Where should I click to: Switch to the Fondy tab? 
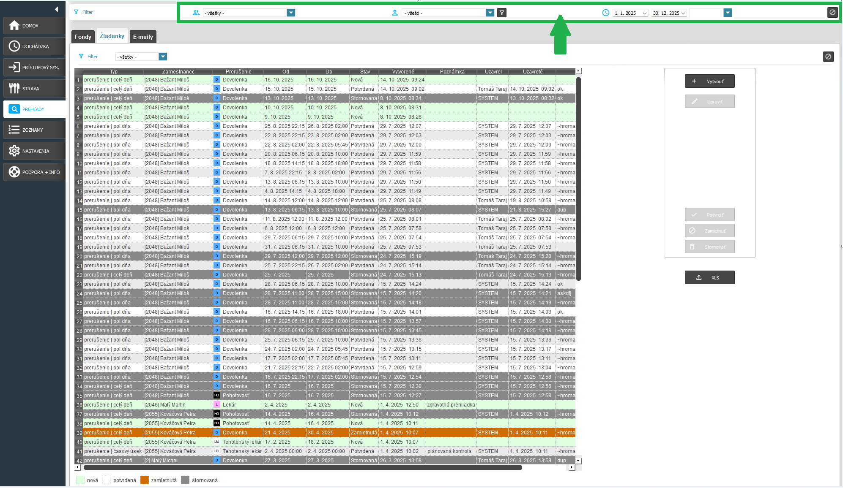[x=83, y=37]
